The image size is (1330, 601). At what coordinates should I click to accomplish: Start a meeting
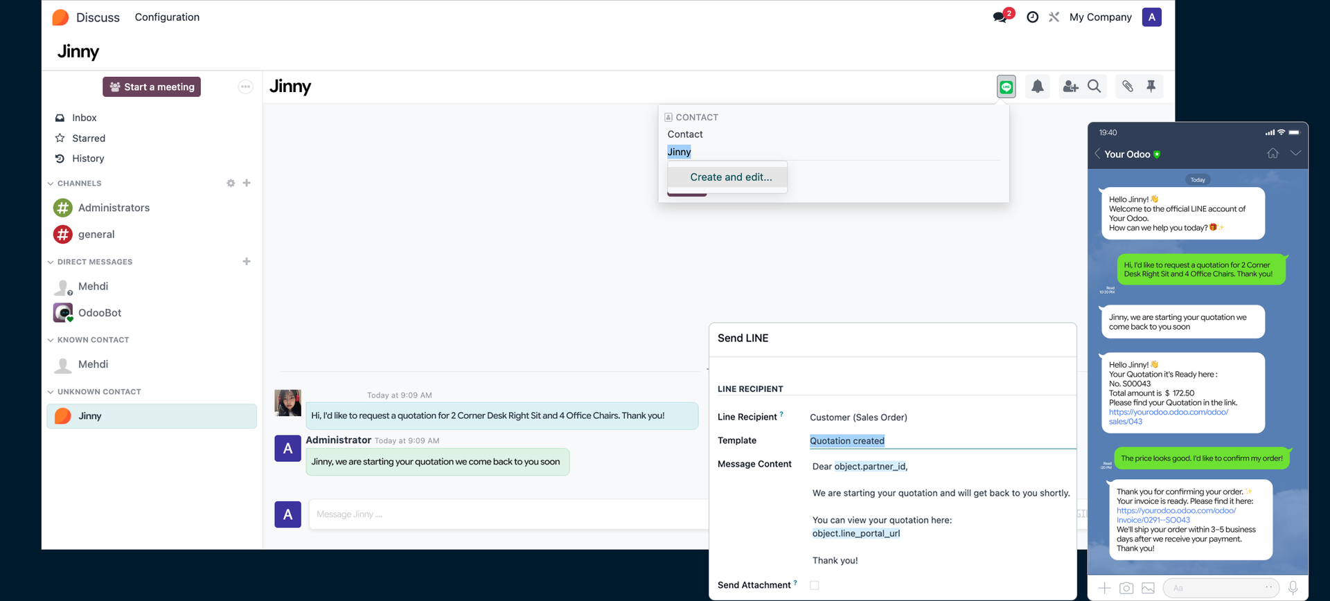152,87
